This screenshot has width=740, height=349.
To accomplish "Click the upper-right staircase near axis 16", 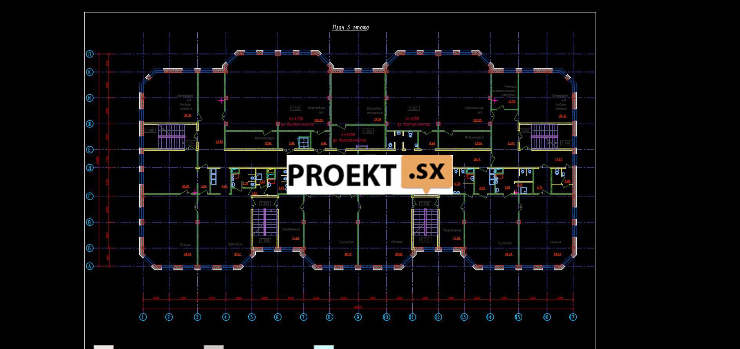I will click(545, 137).
